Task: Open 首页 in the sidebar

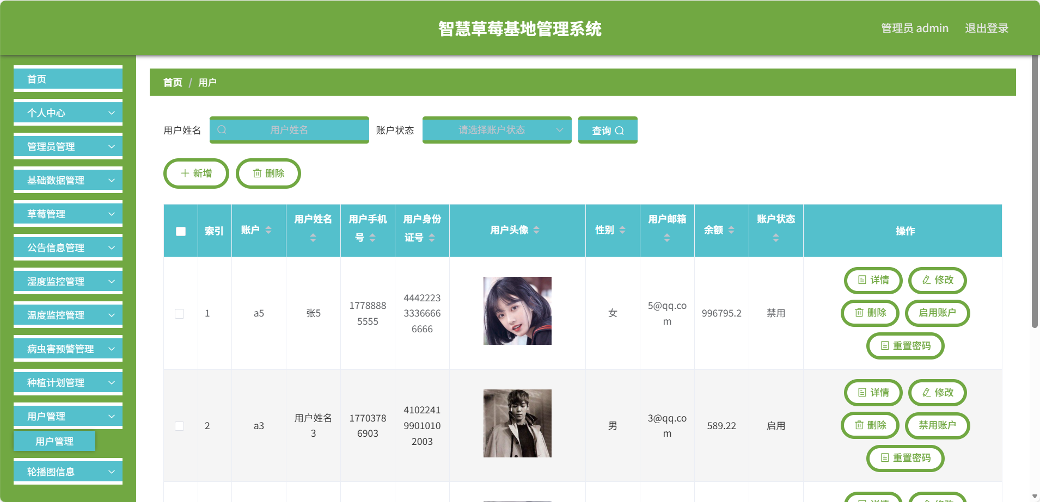Action: point(68,79)
